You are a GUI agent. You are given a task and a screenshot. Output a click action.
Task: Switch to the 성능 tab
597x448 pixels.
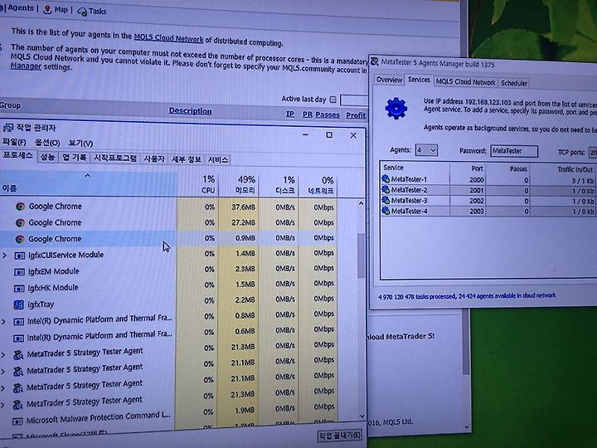pyautogui.click(x=47, y=157)
